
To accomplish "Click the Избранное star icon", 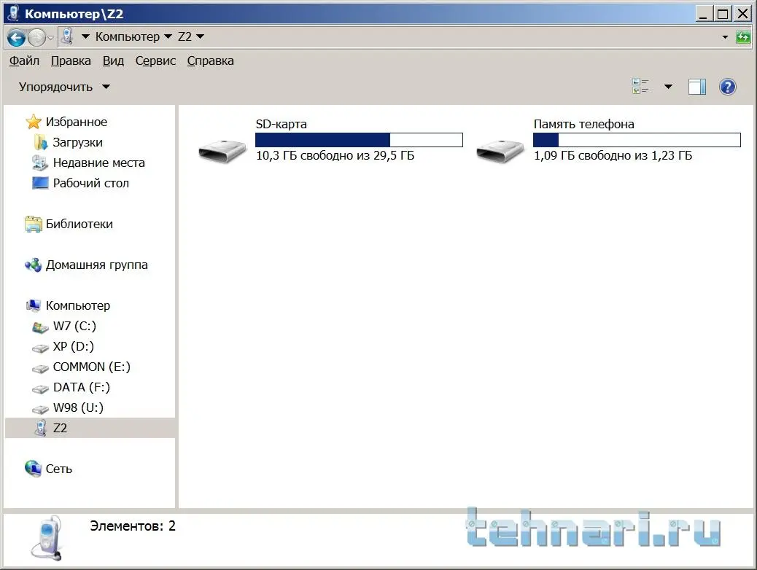I will tap(34, 122).
